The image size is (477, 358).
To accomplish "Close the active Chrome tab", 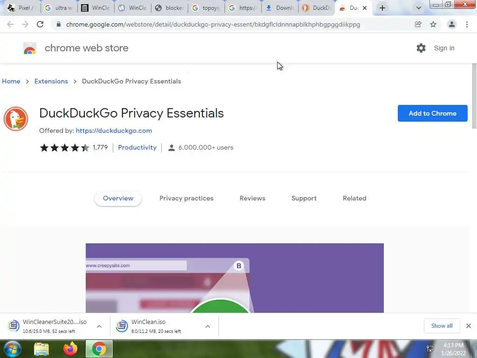I will point(365,8).
